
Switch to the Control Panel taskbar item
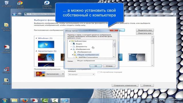(x=65, y=100)
